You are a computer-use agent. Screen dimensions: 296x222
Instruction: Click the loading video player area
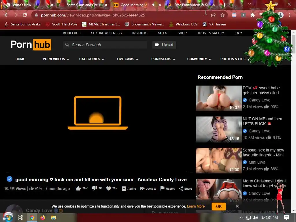[98, 119]
